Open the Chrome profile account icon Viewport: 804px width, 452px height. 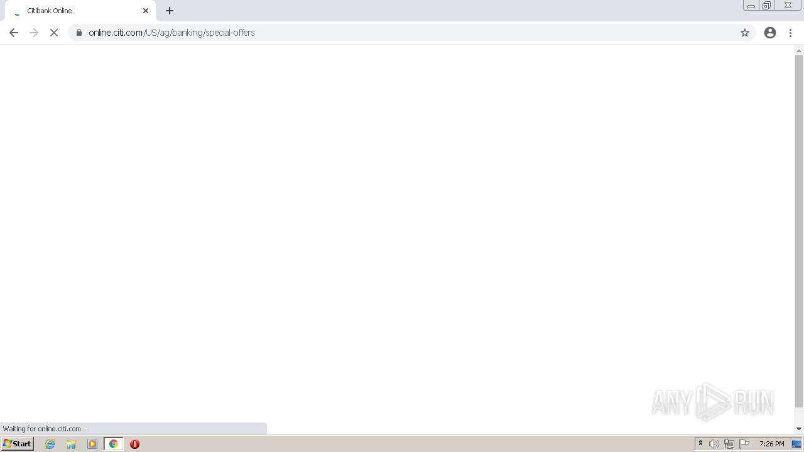tap(770, 33)
